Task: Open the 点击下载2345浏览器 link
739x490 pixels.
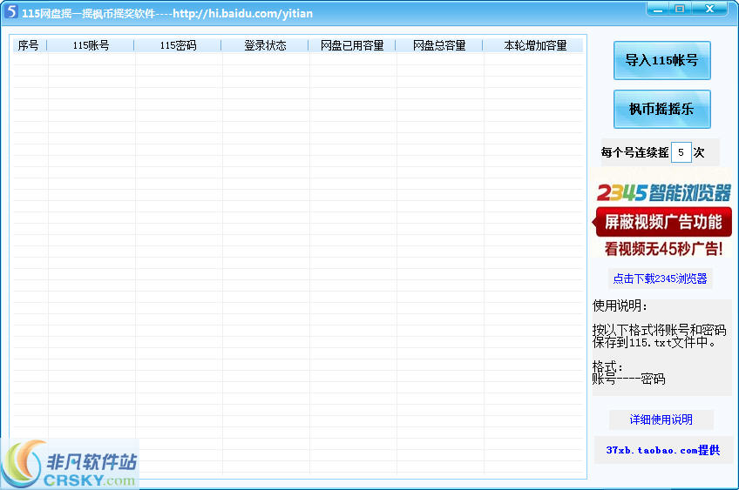Action: [660, 279]
